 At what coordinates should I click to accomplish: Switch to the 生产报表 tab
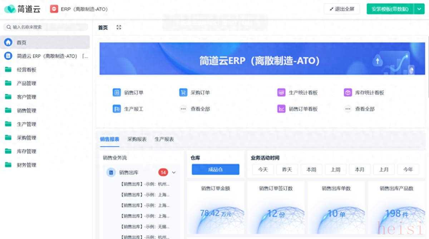point(164,139)
